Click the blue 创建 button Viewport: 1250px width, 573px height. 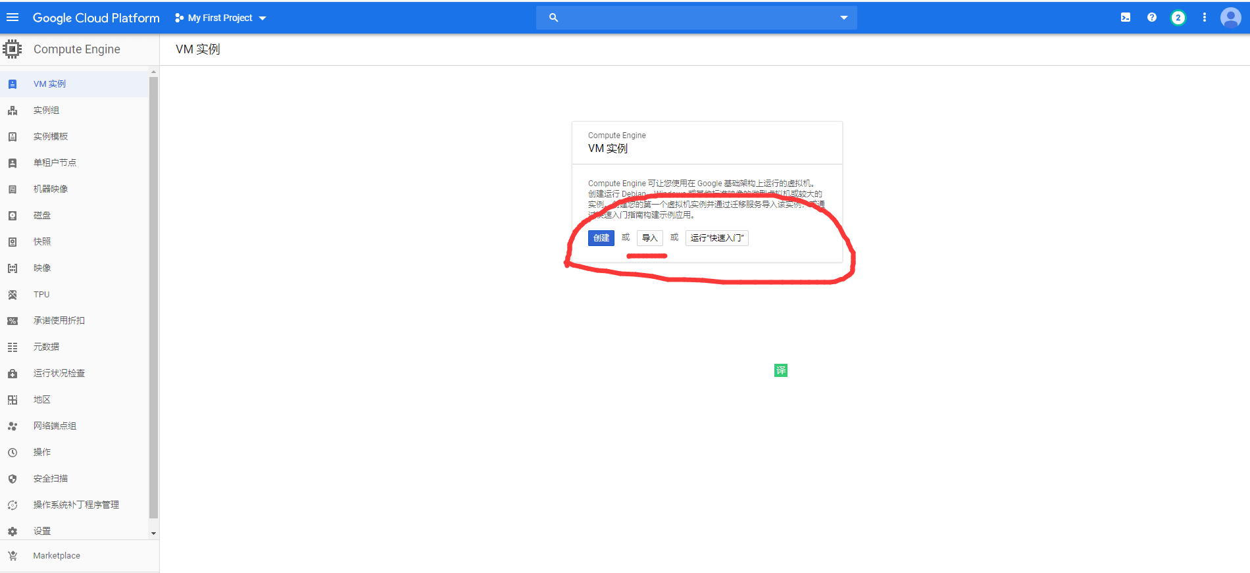pyautogui.click(x=601, y=238)
